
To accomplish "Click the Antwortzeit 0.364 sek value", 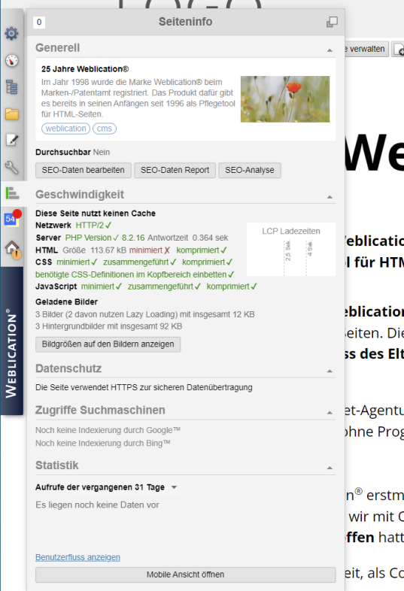I will [188, 238].
